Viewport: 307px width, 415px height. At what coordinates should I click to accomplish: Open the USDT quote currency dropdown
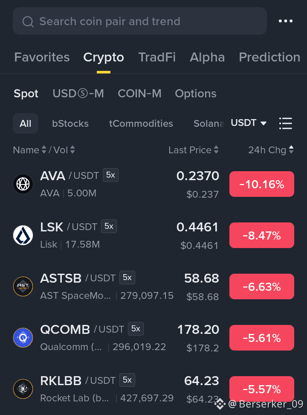pyautogui.click(x=248, y=123)
